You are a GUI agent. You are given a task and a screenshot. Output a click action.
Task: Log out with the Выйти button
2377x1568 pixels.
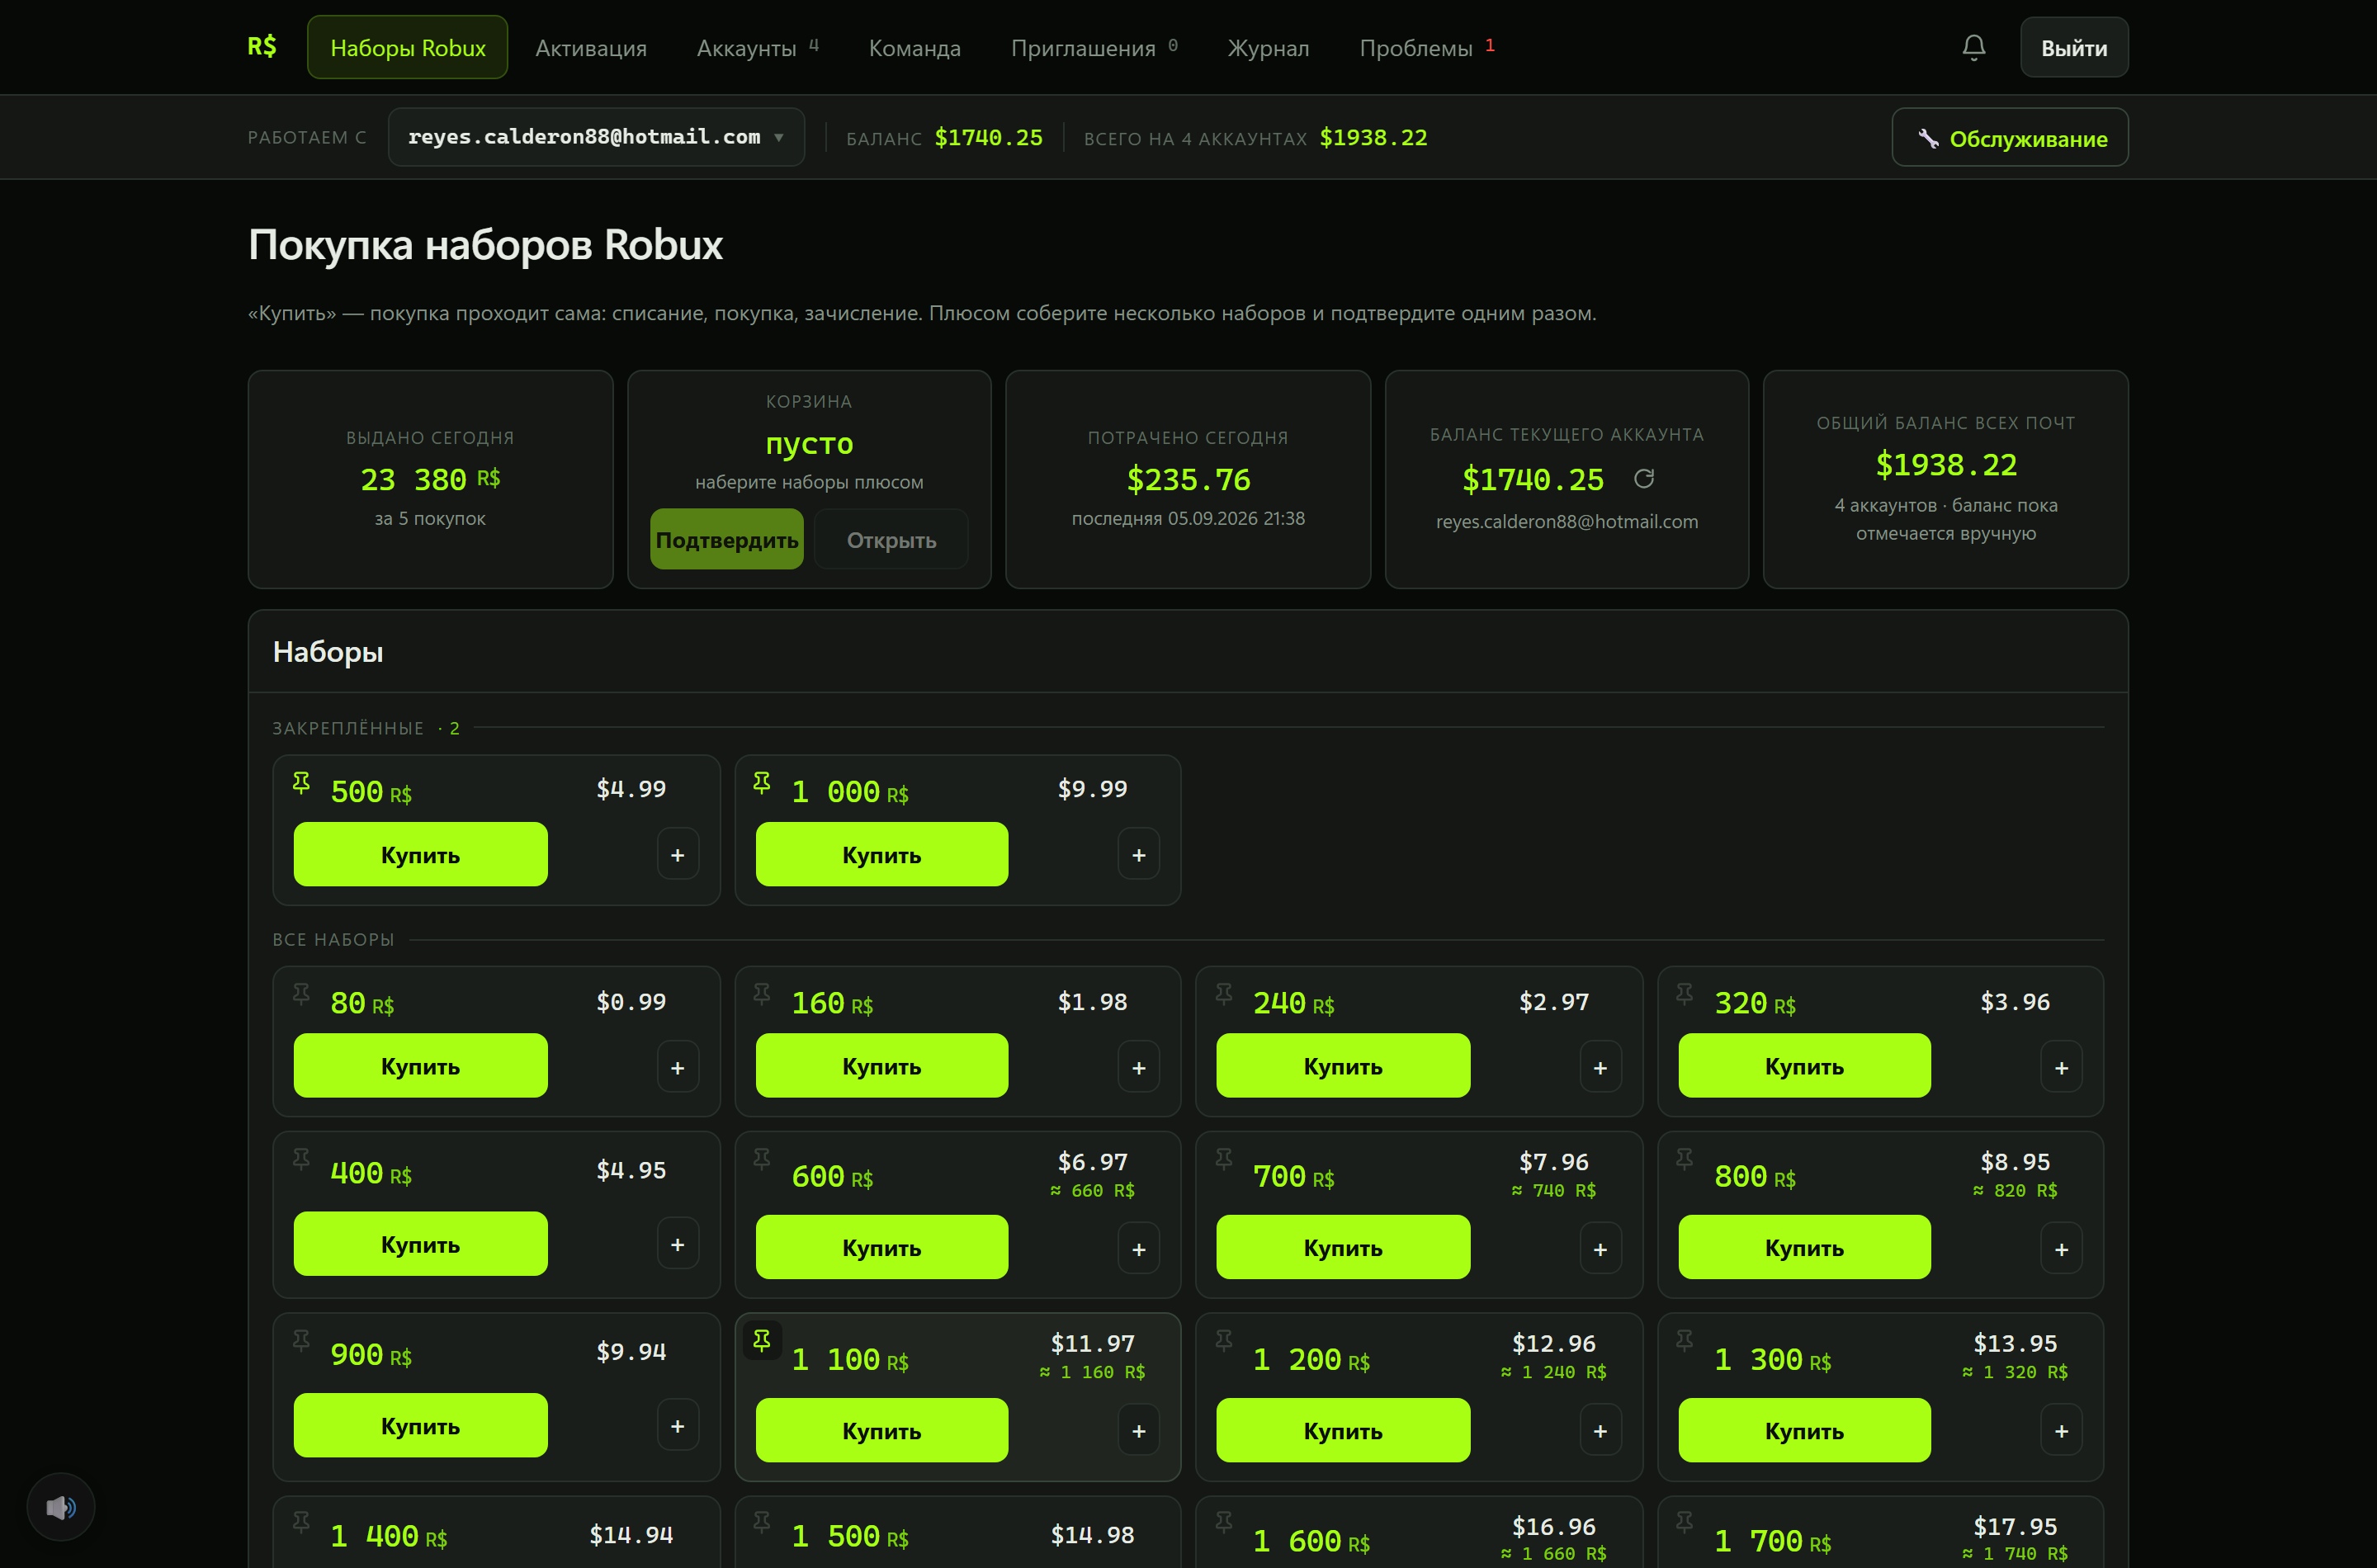click(2074, 47)
